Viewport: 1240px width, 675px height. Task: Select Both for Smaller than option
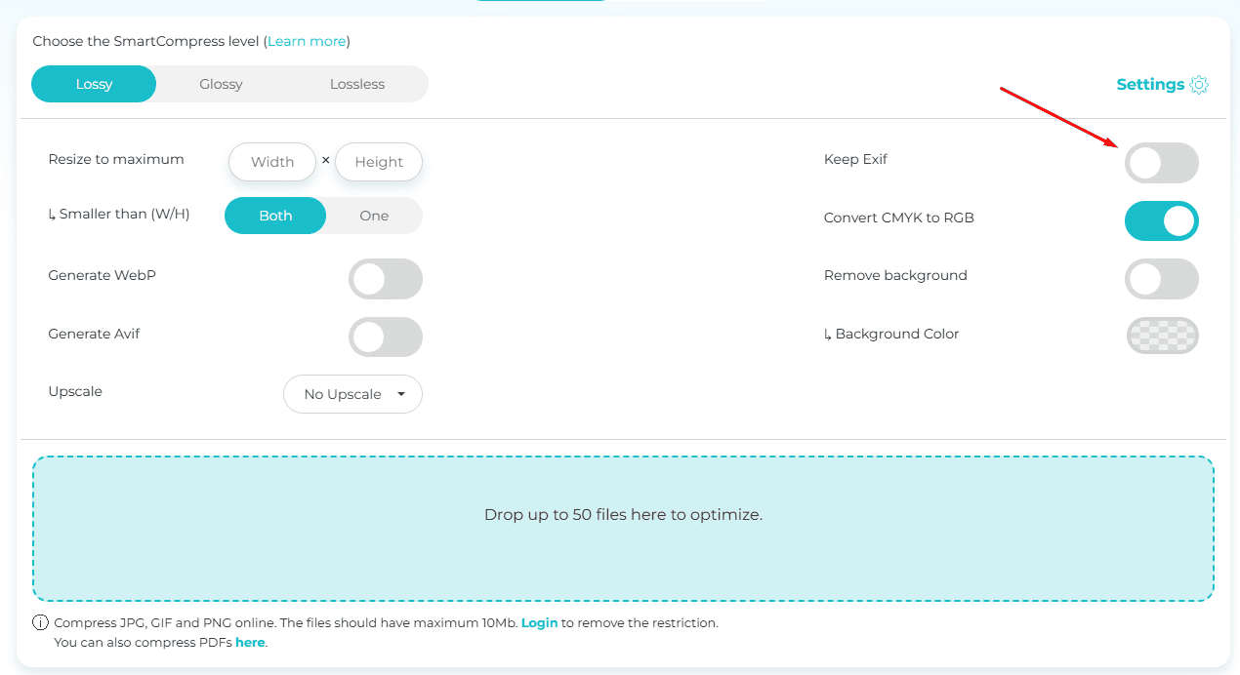(x=275, y=216)
